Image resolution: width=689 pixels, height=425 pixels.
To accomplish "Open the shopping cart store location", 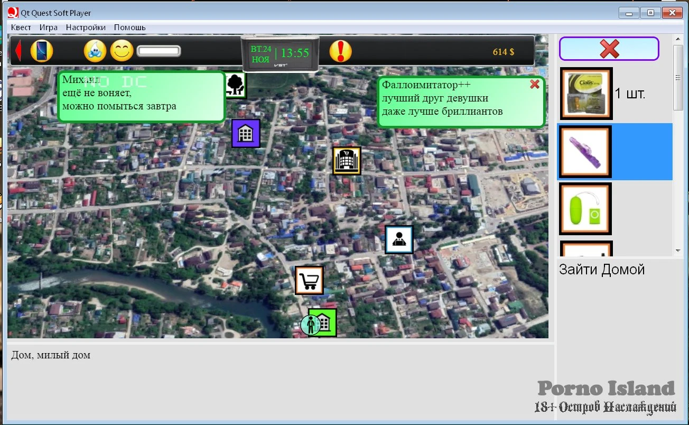I will 309,280.
